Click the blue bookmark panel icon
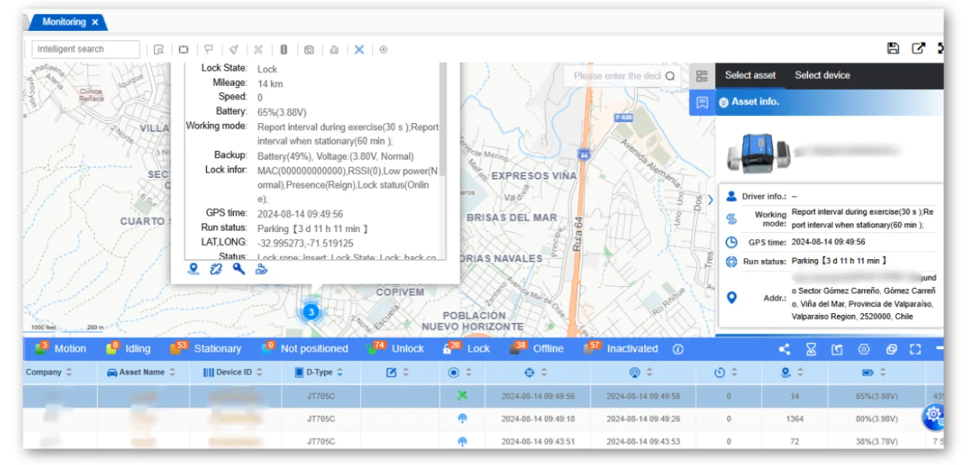 pyautogui.click(x=702, y=102)
